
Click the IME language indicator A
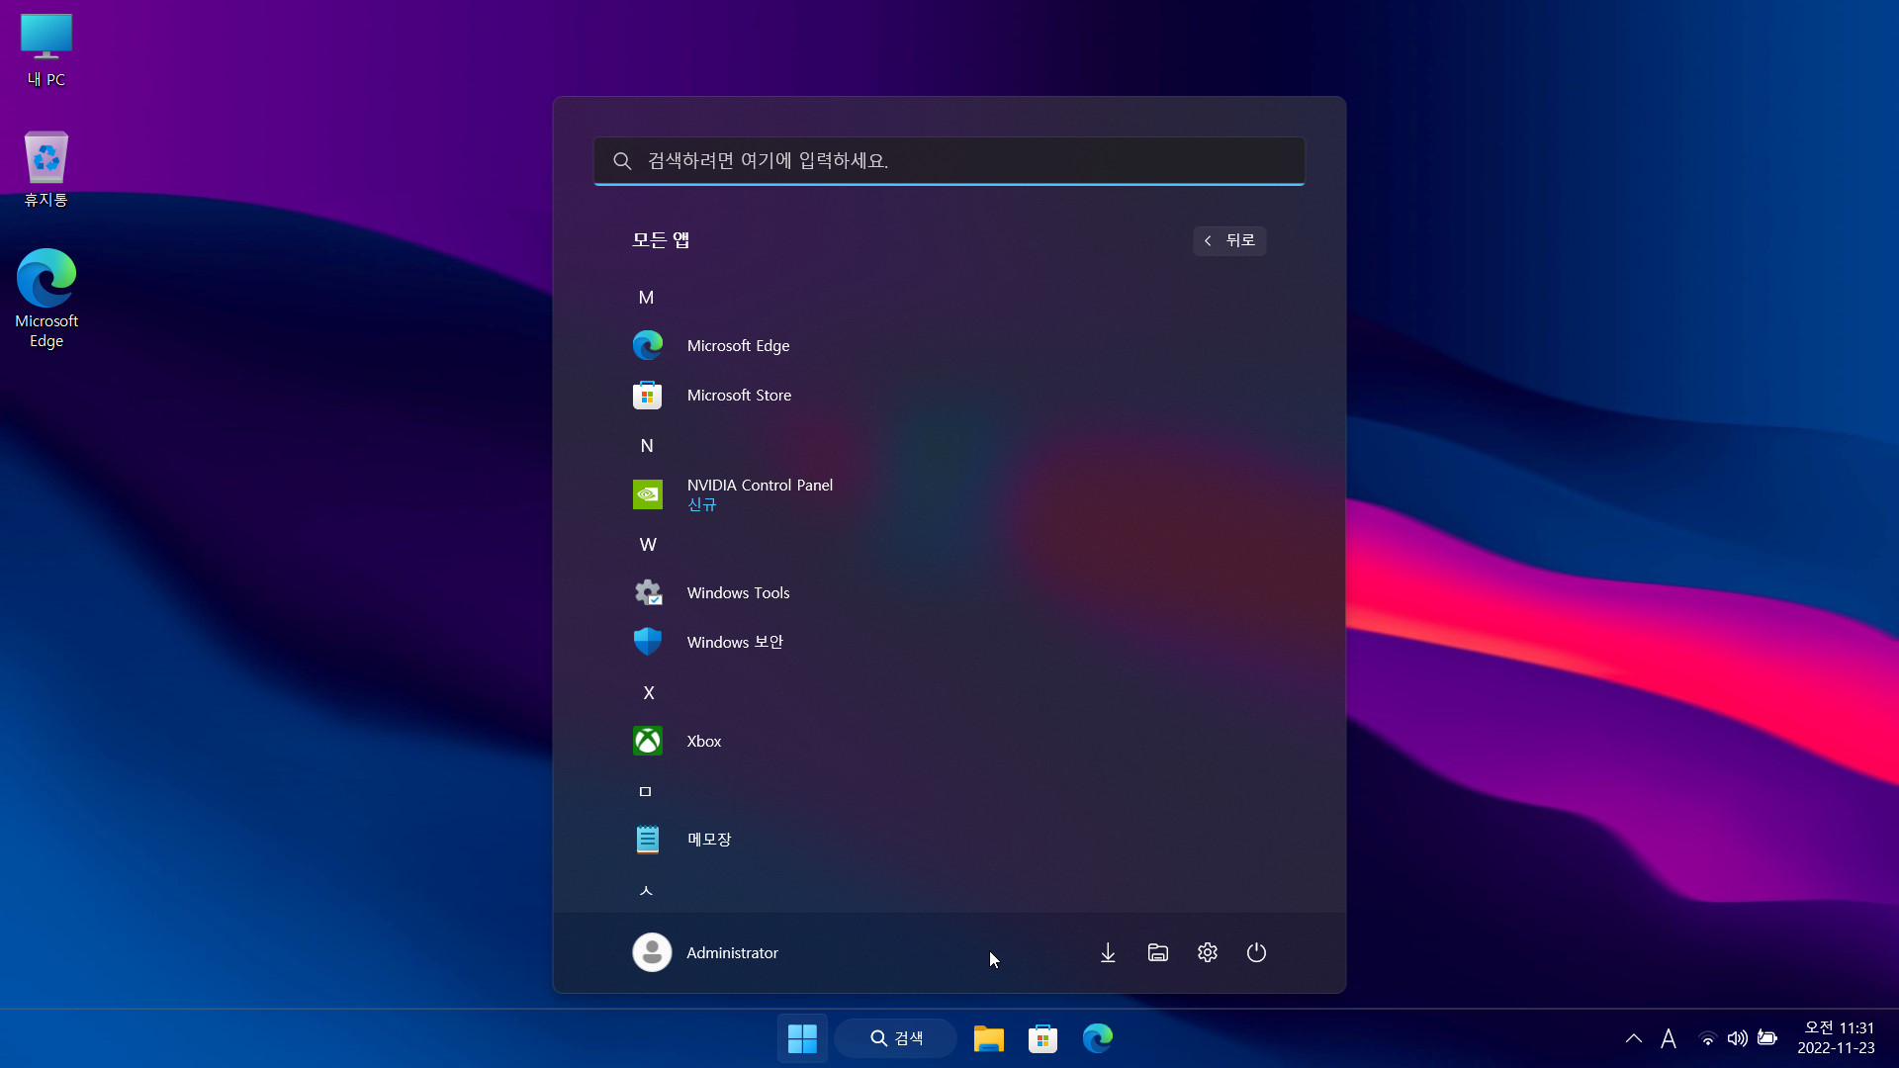coord(1669,1038)
